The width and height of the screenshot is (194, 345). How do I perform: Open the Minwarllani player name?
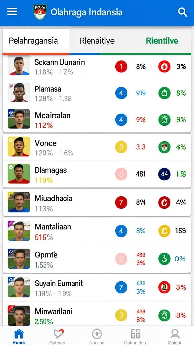pos(54,311)
